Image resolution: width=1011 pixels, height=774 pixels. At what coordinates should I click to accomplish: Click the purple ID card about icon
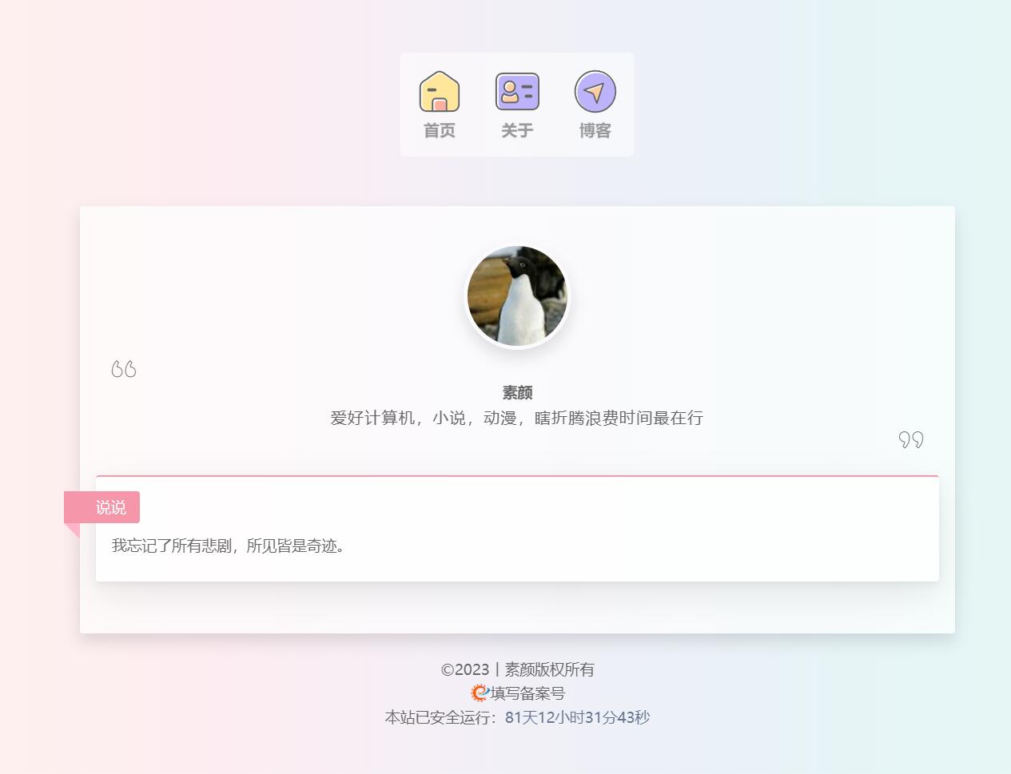pos(517,91)
